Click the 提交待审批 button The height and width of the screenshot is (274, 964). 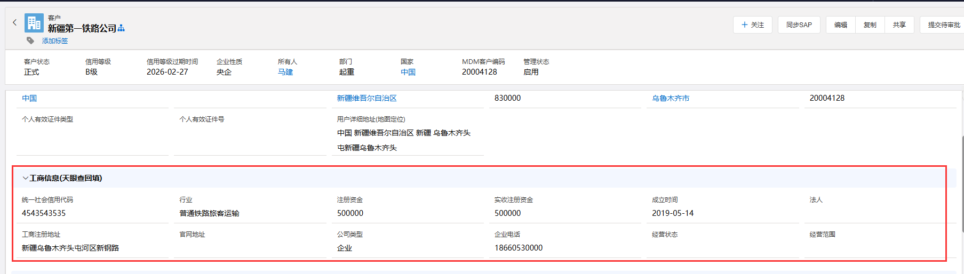(943, 25)
